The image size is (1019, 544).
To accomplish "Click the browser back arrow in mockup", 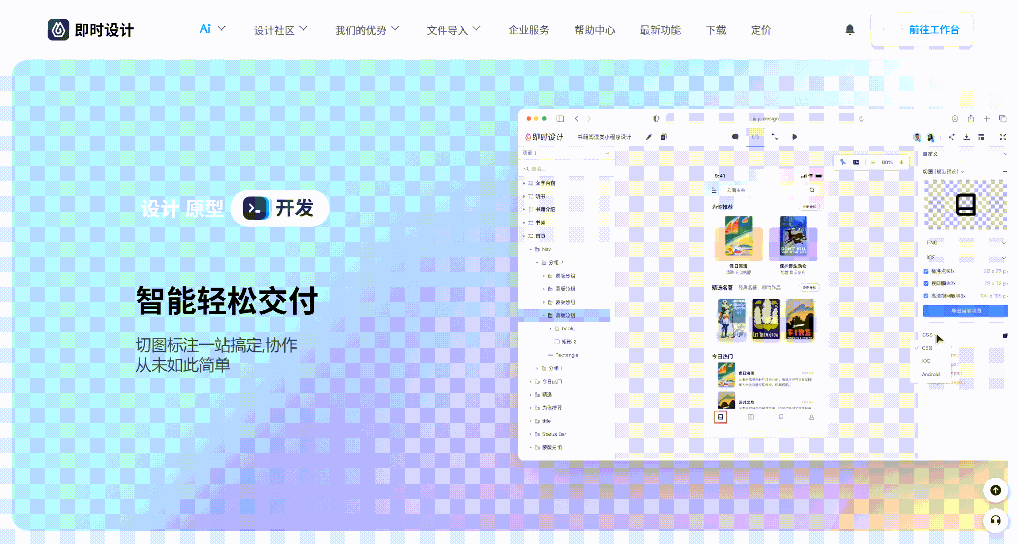I will click(577, 119).
